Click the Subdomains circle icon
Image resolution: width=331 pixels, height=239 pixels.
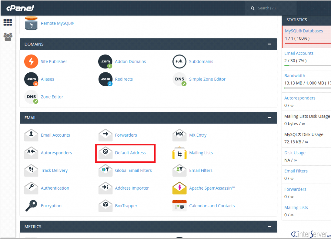179,61
